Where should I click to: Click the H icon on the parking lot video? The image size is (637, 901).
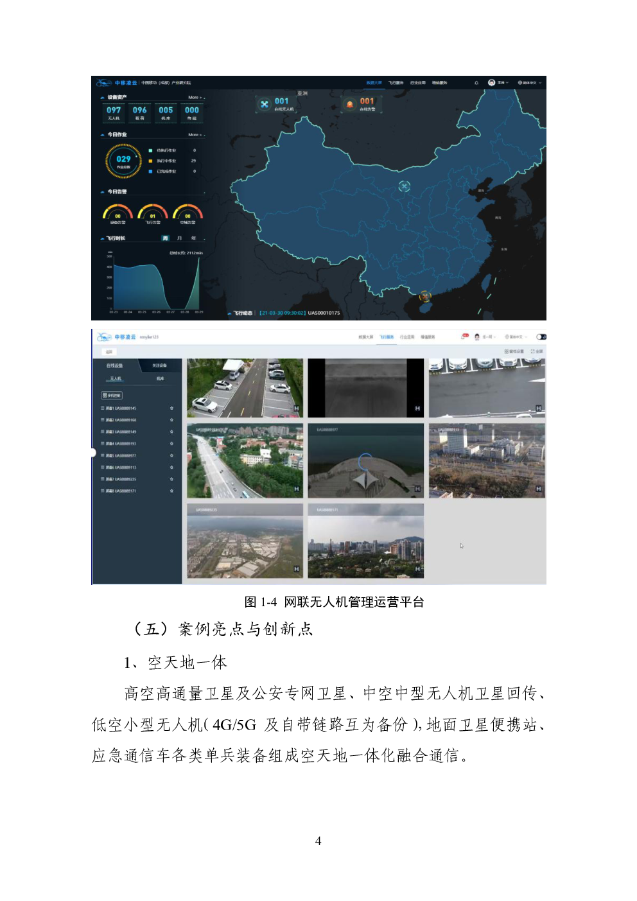click(297, 408)
